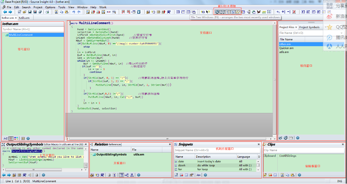This screenshot has width=347, height=184.
Task: Select Quicker.em in project file list
Action: tap(287, 48)
